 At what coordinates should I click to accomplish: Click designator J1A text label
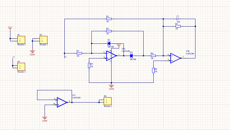coord(123,48)
